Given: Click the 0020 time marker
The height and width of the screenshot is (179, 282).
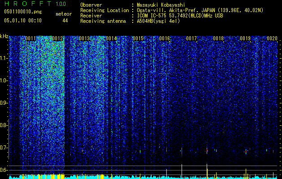Looking at the screenshot, I should point(272,38).
